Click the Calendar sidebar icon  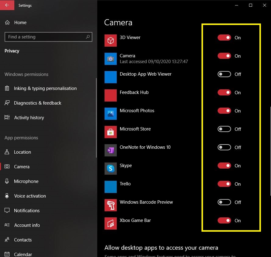[x=7, y=254]
